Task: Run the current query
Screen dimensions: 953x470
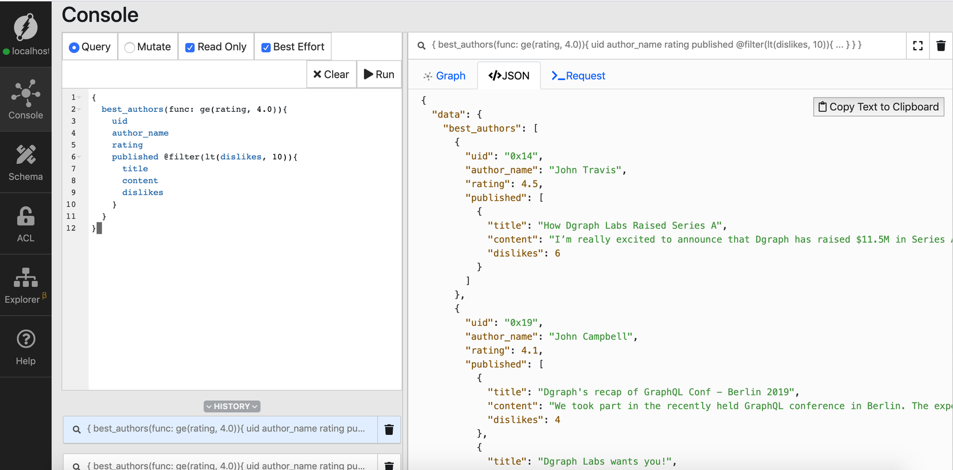Action: pos(379,74)
